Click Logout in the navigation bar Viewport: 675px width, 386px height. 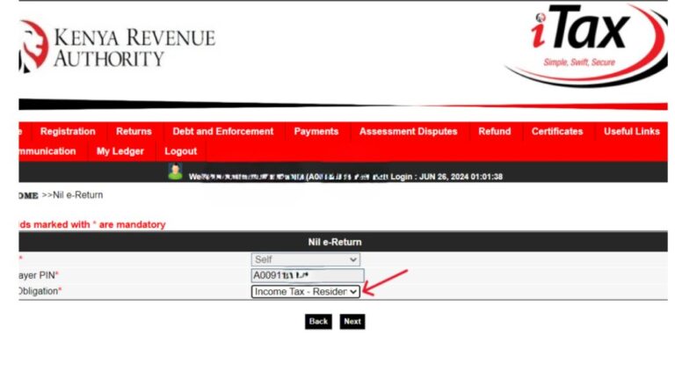click(x=180, y=151)
